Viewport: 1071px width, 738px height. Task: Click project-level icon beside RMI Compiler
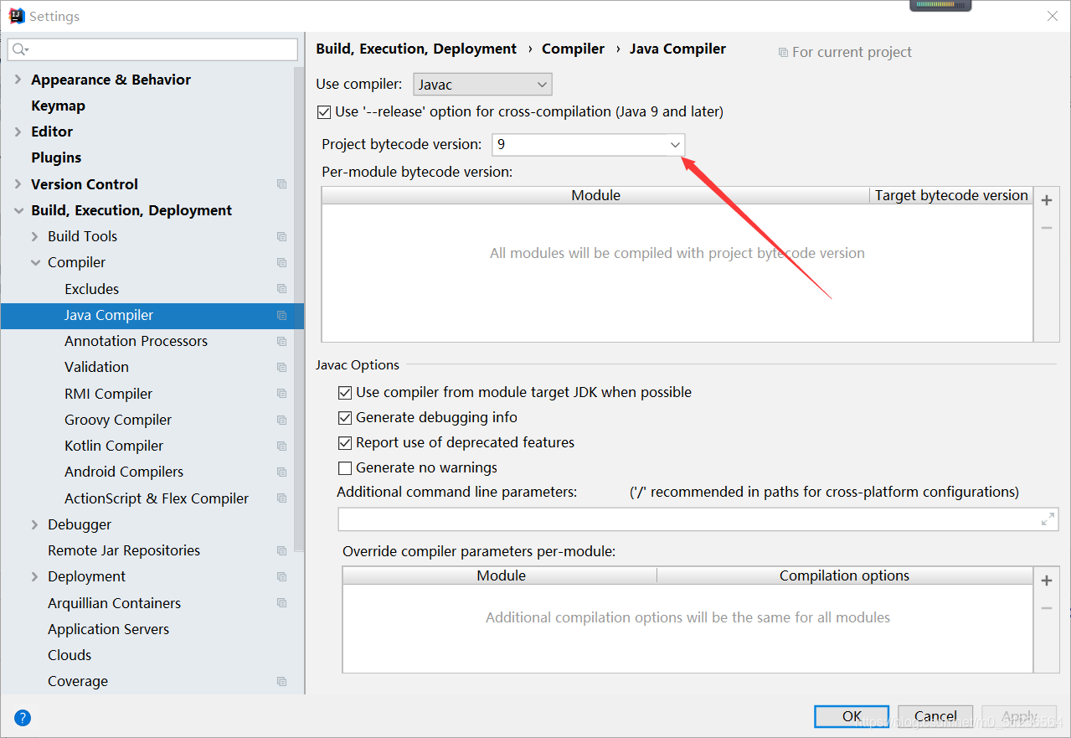point(281,394)
